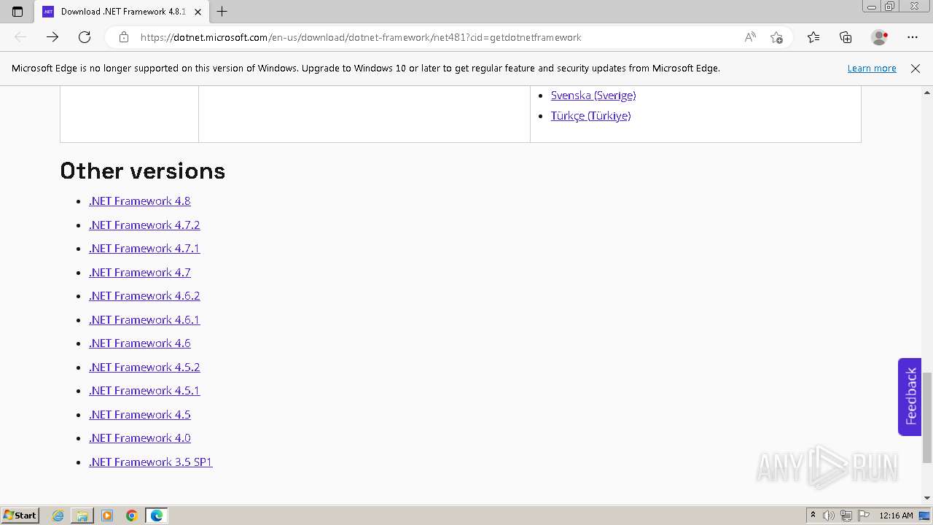
Task: Launch Internet Explorer from taskbar
Action: click(x=58, y=516)
